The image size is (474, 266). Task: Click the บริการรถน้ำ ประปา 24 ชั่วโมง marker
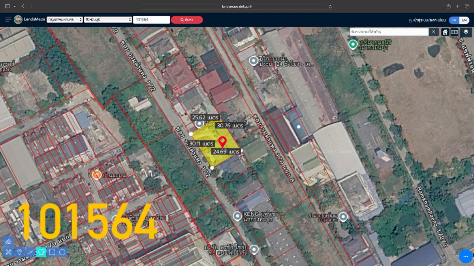point(254,61)
